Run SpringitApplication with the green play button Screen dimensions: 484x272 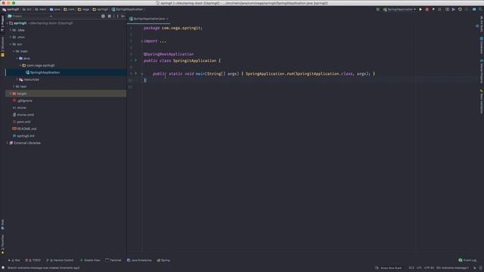point(420,9)
